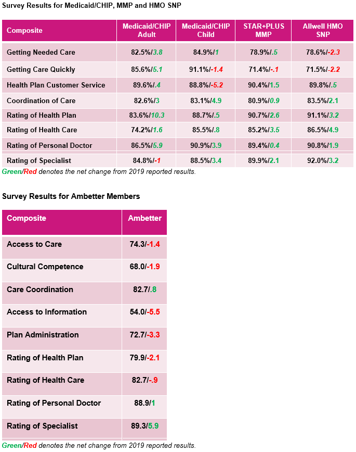
Task: Select the 88.8%/-5.2 Customer Service cell
Action: pos(206,85)
